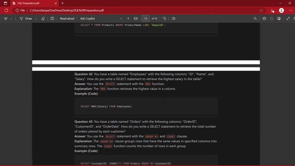
Task: Open the favorites list icon
Action: [272, 11]
